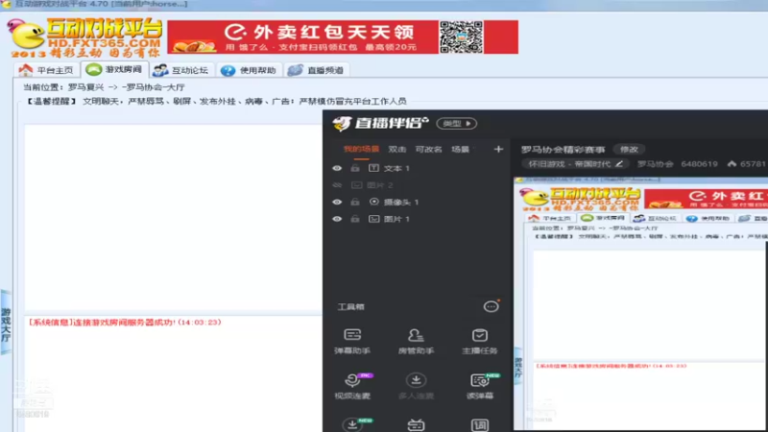The width and height of the screenshot is (768, 432).
Task: Open the 使用帮助 tab
Action: (x=249, y=70)
